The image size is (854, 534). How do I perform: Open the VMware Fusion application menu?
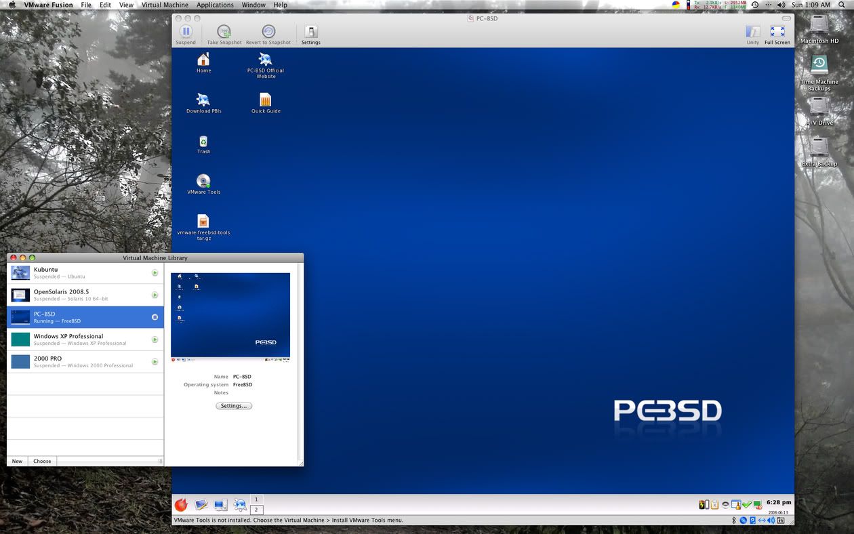click(x=48, y=5)
